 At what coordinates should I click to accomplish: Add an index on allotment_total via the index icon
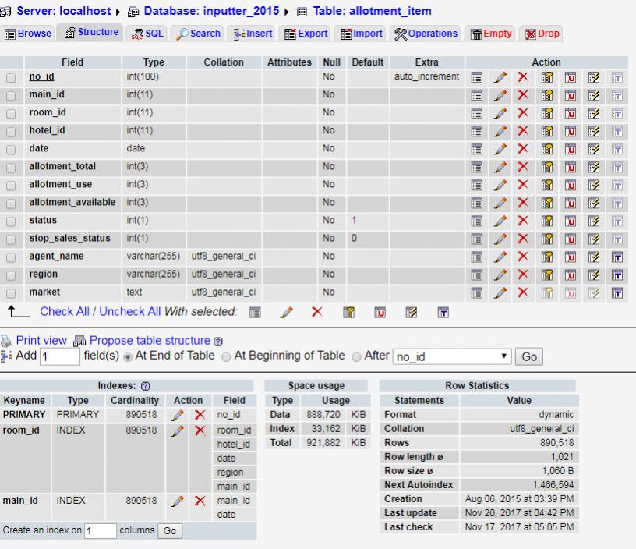coord(594,167)
